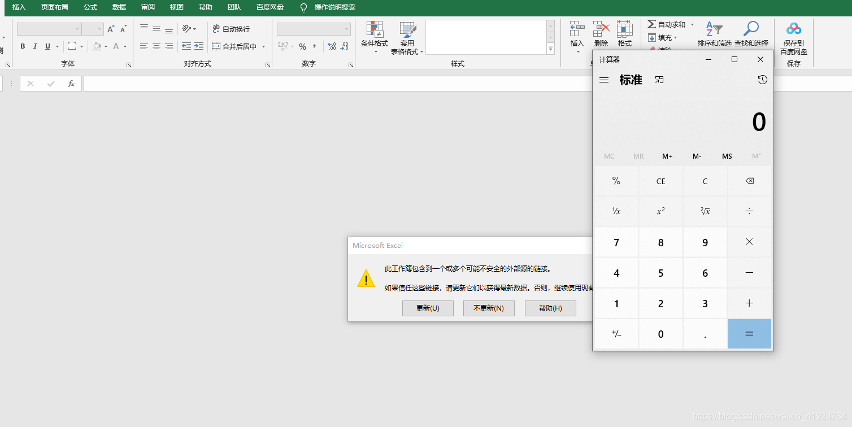Click the Increase Font Size icon

[x=111, y=29]
